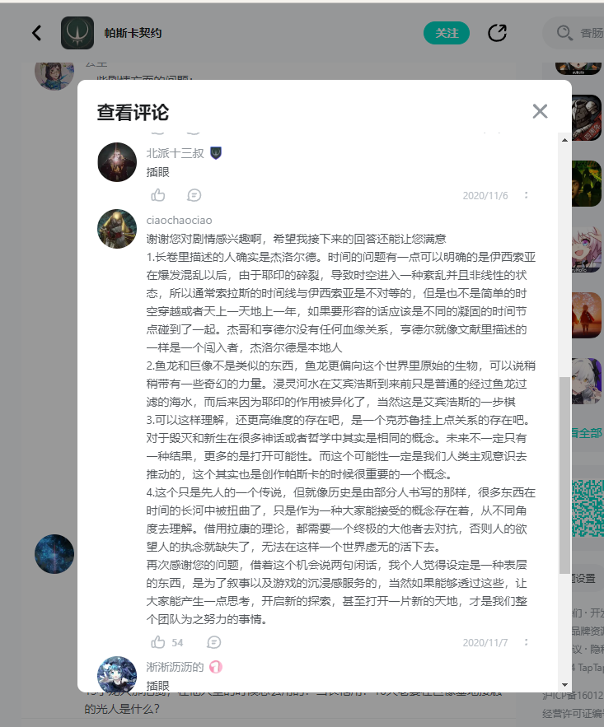Open 北派十三叔's username link
This screenshot has height=727, width=604.
pos(175,153)
